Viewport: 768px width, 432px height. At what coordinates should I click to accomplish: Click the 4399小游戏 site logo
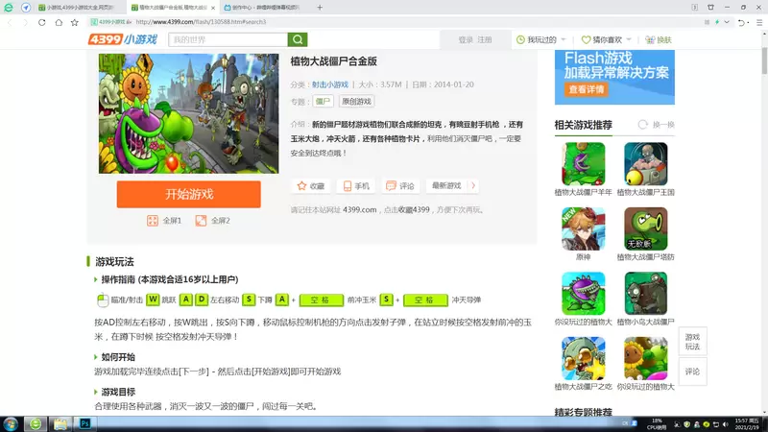(123, 39)
